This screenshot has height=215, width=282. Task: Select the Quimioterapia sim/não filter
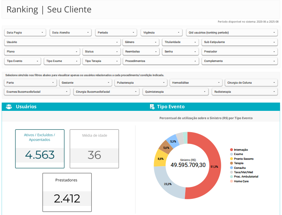click(175, 92)
